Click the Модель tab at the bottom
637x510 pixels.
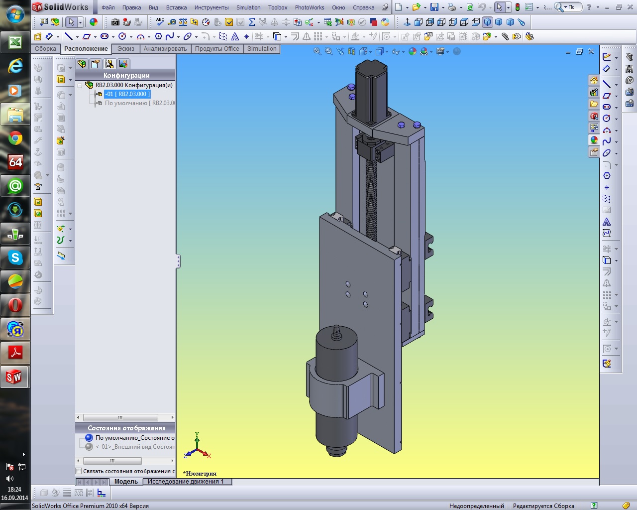[x=126, y=482]
